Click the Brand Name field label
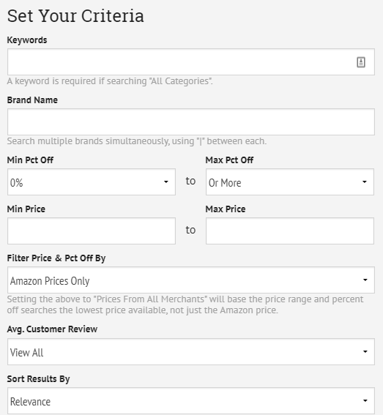The height and width of the screenshot is (415, 383). (x=32, y=100)
